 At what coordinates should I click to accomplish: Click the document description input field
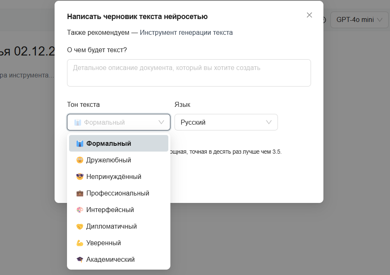(x=189, y=72)
